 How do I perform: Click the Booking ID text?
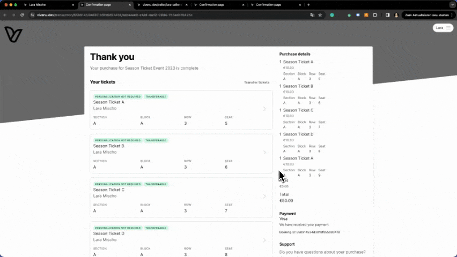[309, 232]
